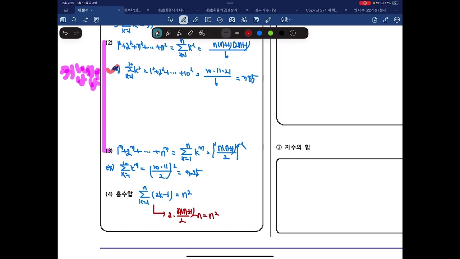This screenshot has width=460, height=259.
Task: Choose the brush pen style
Action: click(168, 33)
